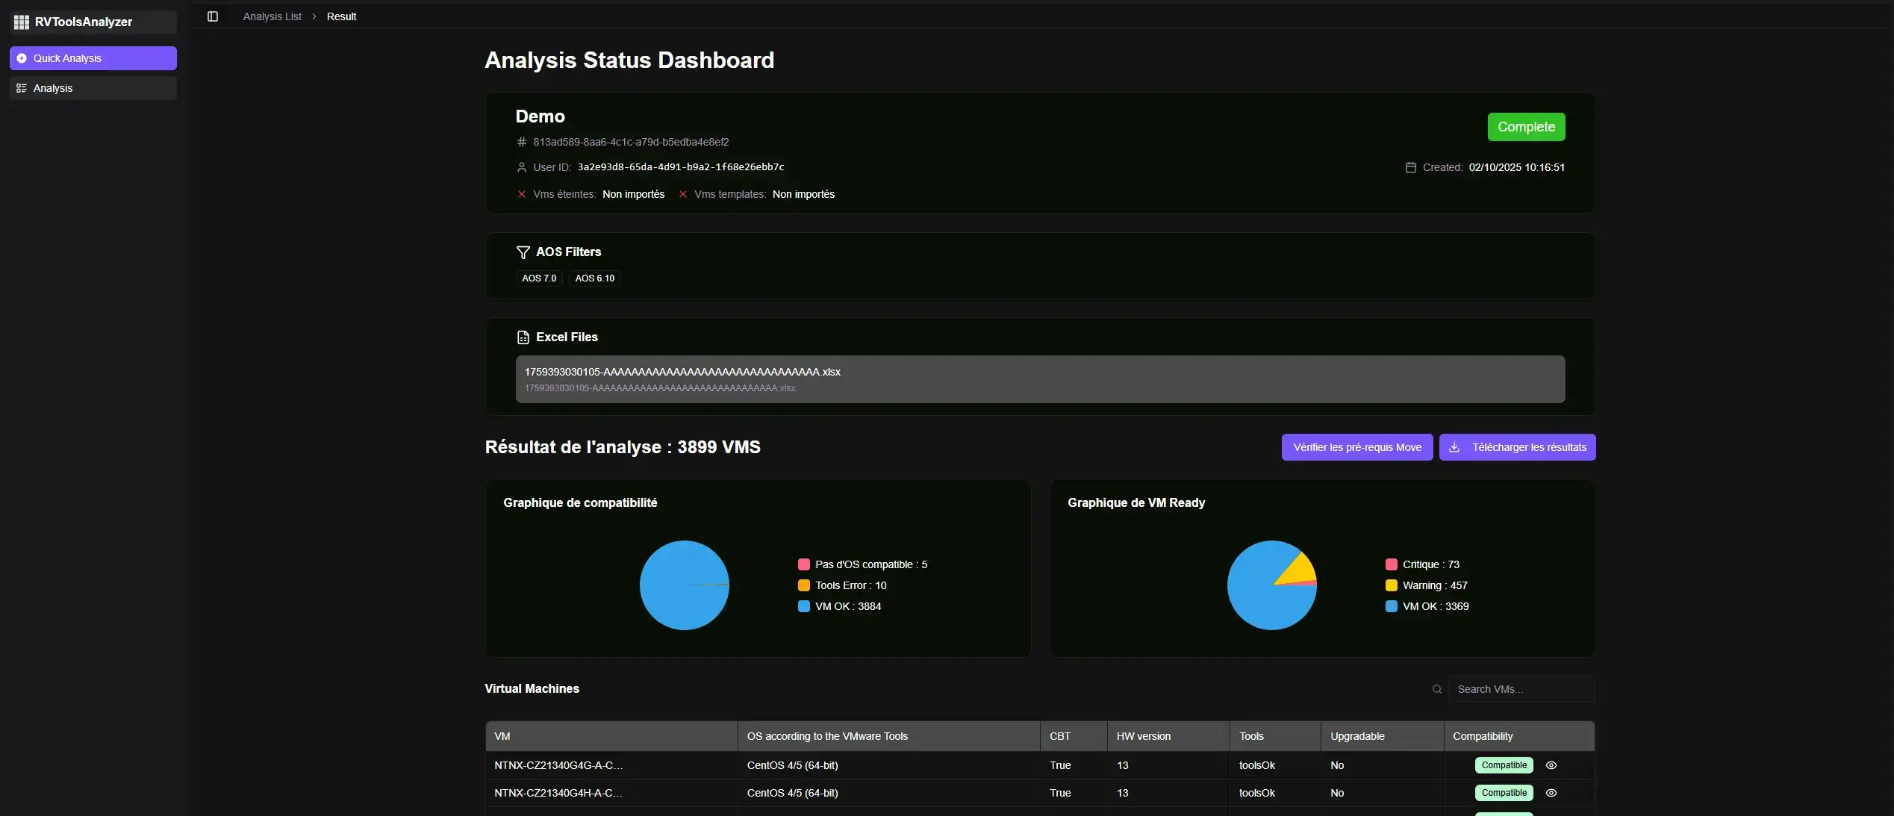Click eye icon for NTNX-CZ21340G4H-A-C row

pyautogui.click(x=1551, y=793)
